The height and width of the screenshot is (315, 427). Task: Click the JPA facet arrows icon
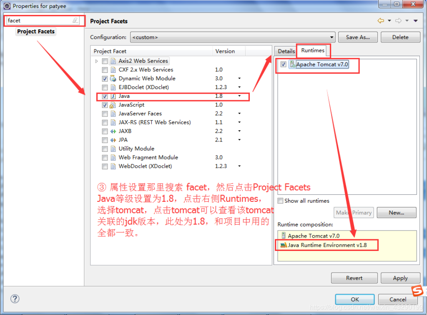point(113,140)
